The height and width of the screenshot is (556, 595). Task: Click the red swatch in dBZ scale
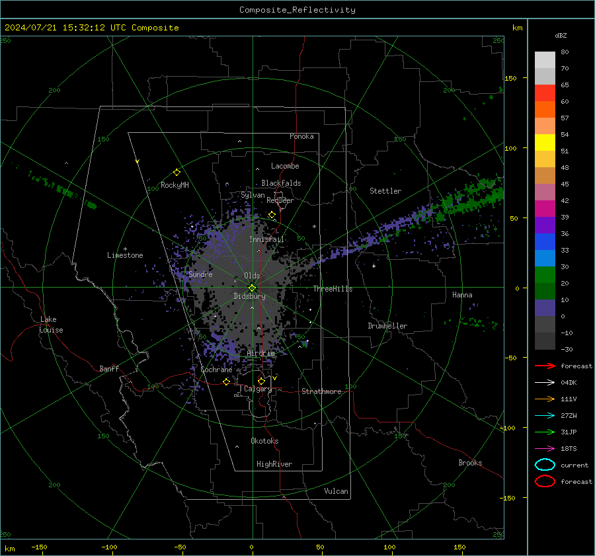545,93
